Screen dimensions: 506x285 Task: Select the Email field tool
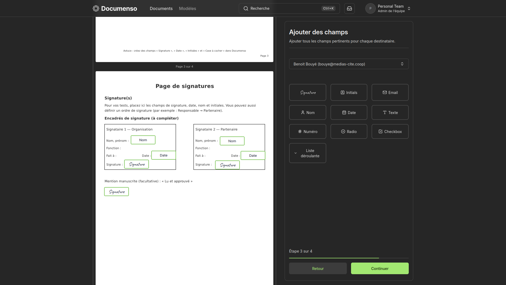[x=390, y=92]
